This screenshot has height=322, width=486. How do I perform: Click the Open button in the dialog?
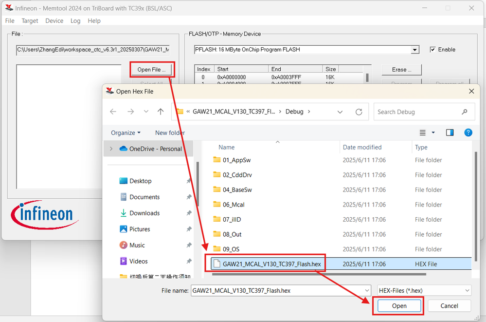(x=398, y=305)
